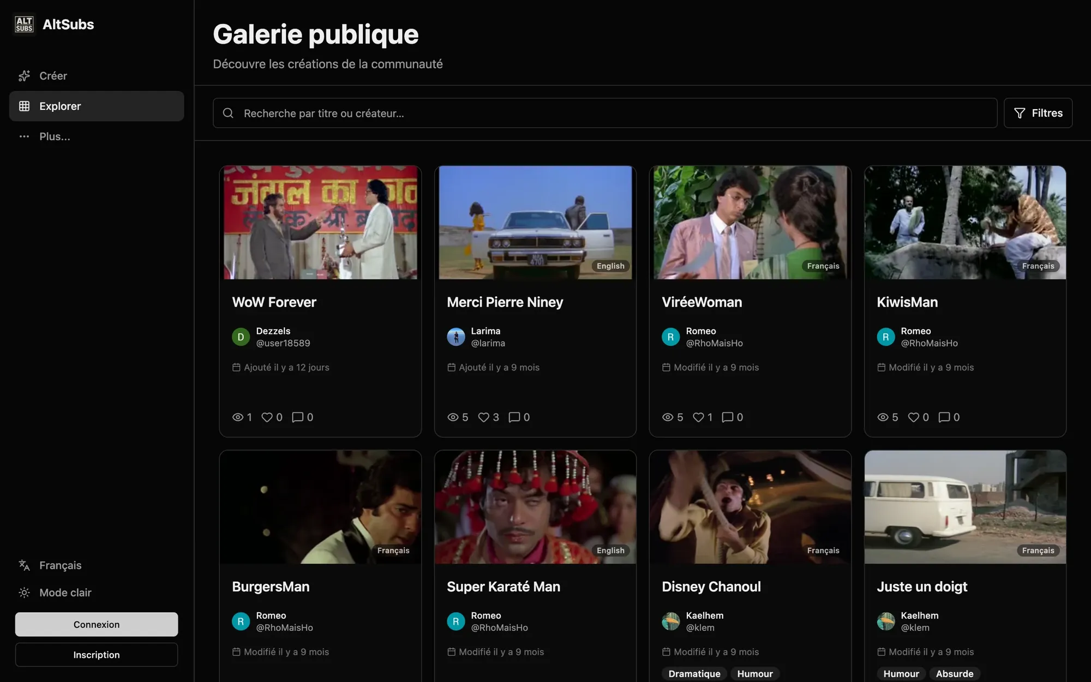
Task: Open comments icon on ViréeWoman card
Action: click(727, 417)
